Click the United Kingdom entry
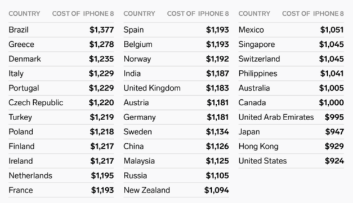The image size is (353, 203). pyautogui.click(x=176, y=88)
